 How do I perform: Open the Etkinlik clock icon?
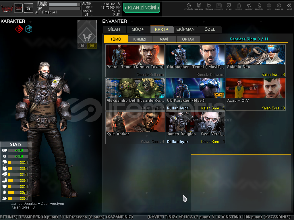point(189,7)
